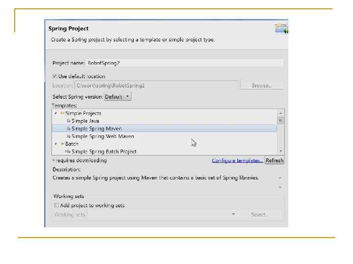Click the Simple Spring Batch Project icon

point(68,152)
